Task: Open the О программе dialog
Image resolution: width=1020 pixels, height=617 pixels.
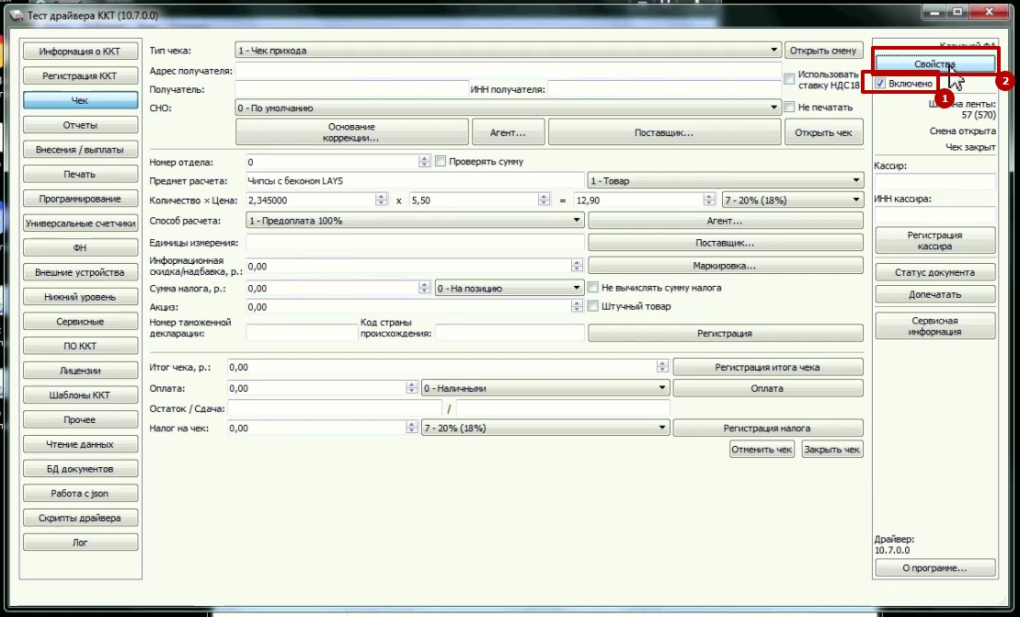Action: (x=934, y=568)
